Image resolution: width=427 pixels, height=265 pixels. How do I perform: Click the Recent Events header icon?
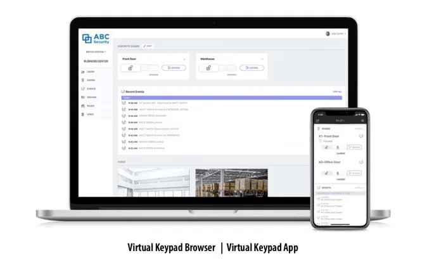coord(123,91)
